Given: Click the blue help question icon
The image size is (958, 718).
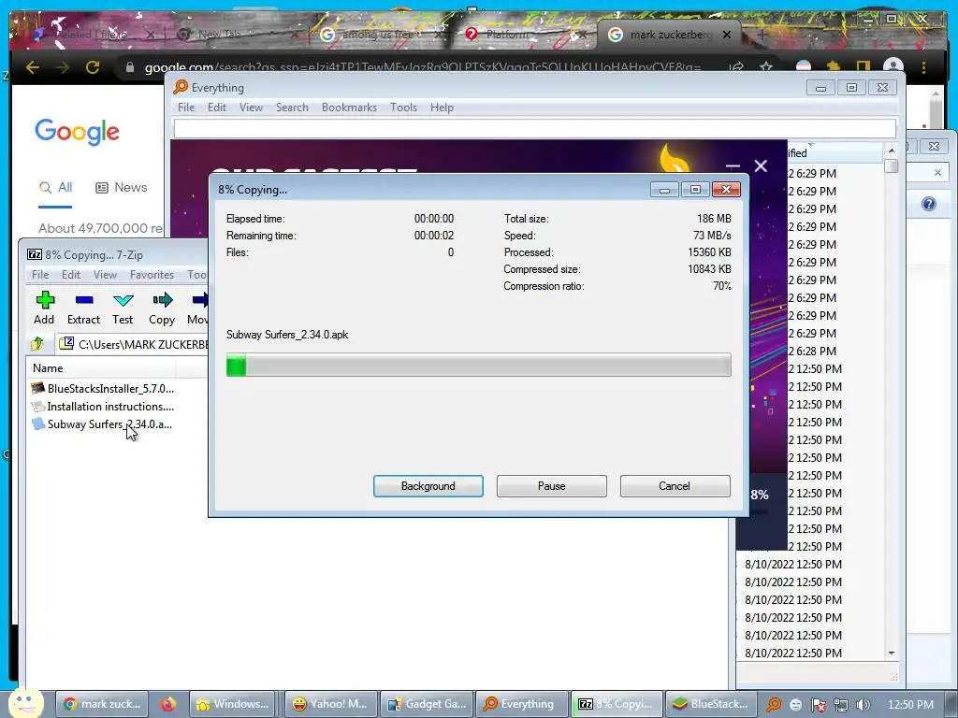Looking at the screenshot, I should click(x=929, y=204).
